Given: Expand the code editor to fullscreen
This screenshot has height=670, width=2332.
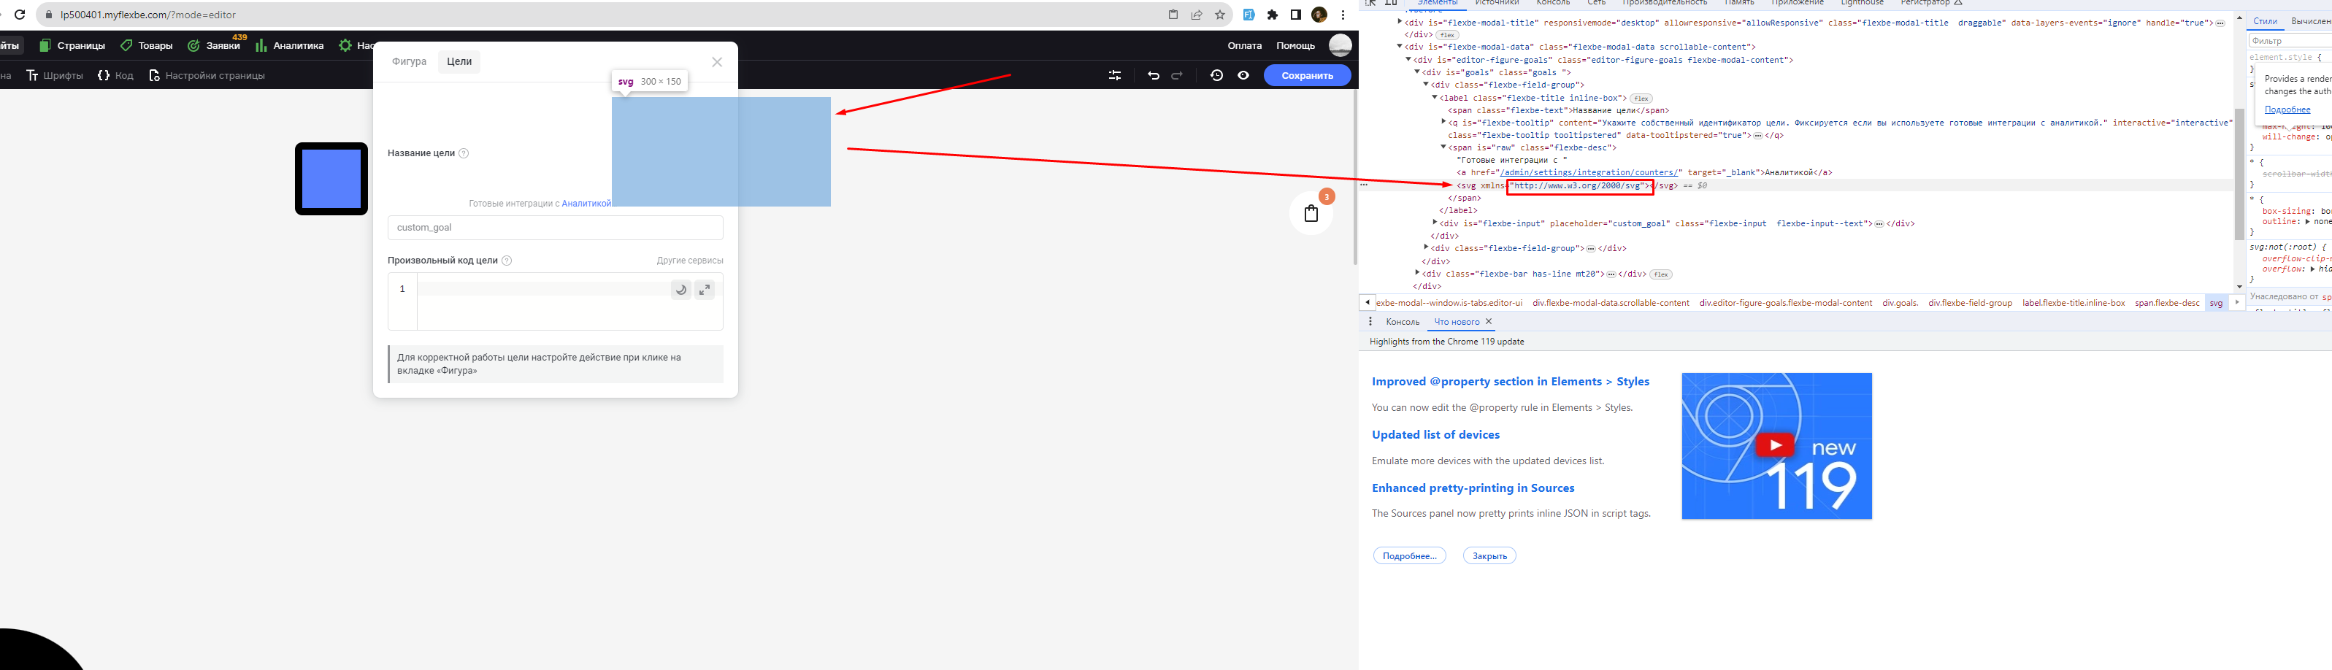Looking at the screenshot, I should (705, 290).
